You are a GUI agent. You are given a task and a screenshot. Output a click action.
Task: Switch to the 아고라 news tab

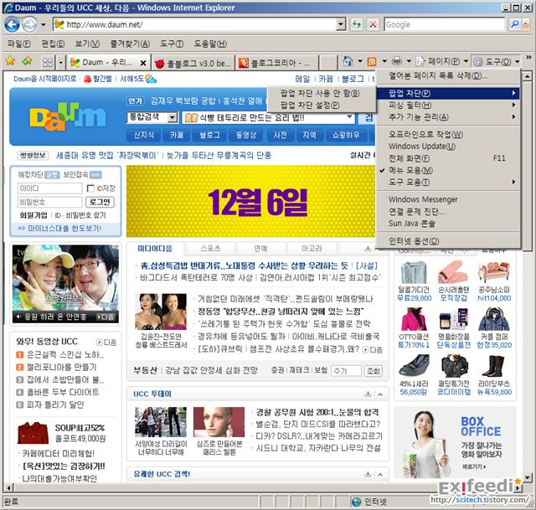tap(312, 249)
